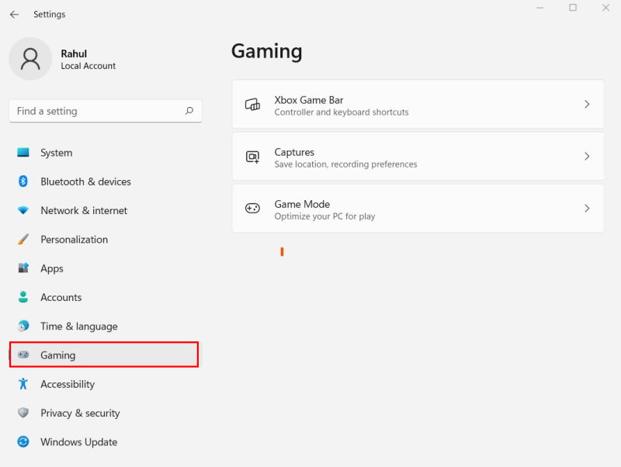Click the user profile avatar icon
This screenshot has width=621, height=467.
pyautogui.click(x=30, y=59)
